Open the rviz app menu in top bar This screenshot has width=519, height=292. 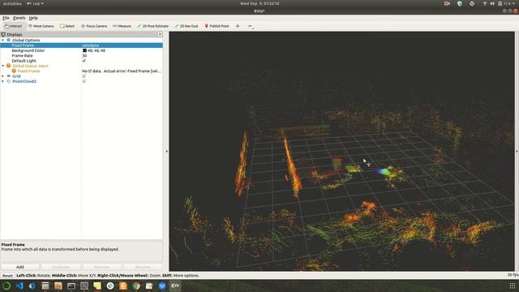(35, 3)
